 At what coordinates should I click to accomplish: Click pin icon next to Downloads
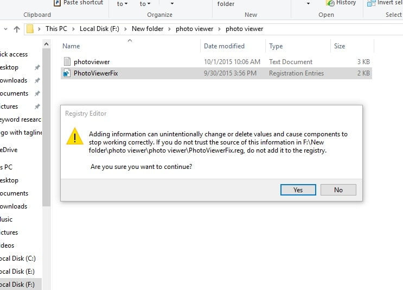37,80
